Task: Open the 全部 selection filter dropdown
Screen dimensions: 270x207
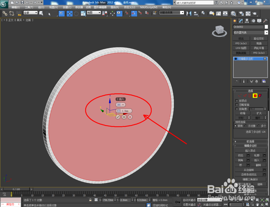Action: tap(31, 13)
